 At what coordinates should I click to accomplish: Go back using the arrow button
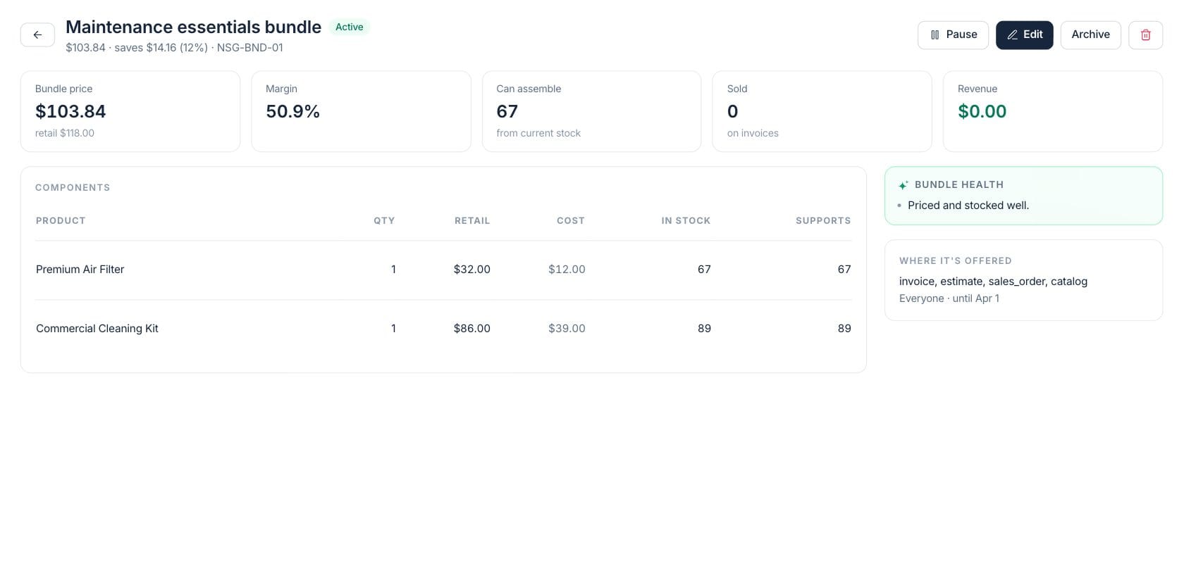click(x=37, y=34)
